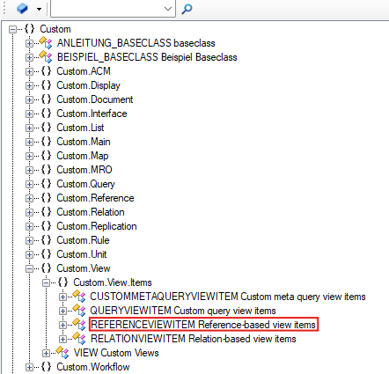Click inside the search text field
This screenshot has width=389, height=374.
pos(107,9)
